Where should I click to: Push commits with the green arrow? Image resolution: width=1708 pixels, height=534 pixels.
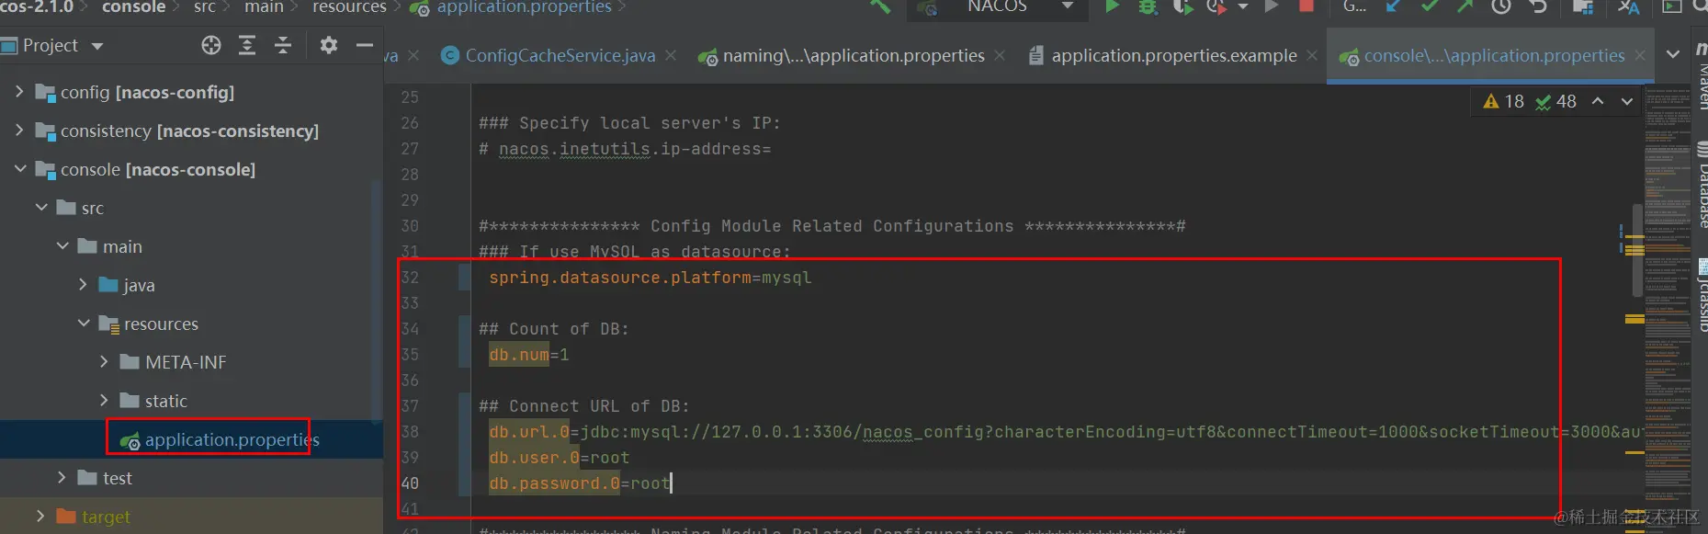coord(1465,6)
